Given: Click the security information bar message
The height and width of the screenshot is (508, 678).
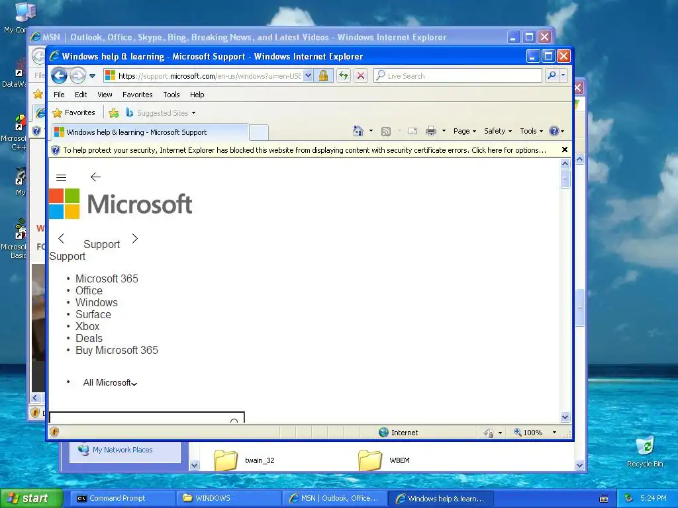Looking at the screenshot, I should (305, 150).
